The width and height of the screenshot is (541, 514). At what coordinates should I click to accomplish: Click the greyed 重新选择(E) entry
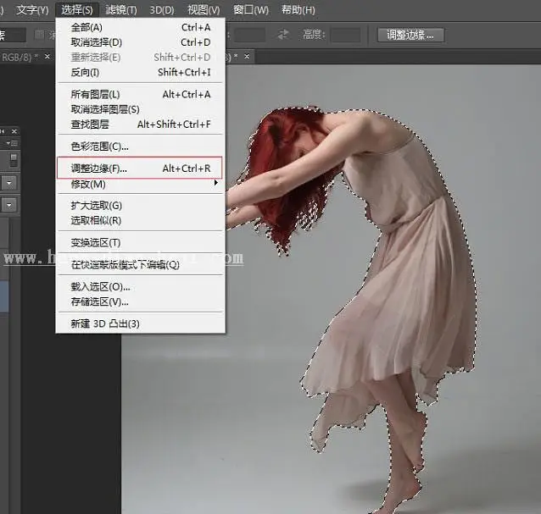[141, 58]
